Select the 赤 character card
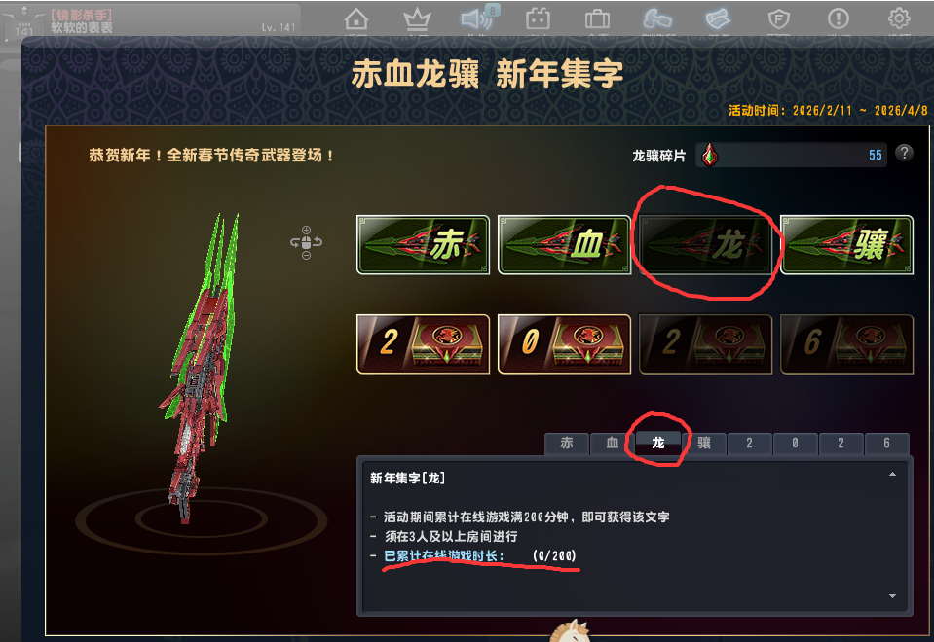Viewport: 934px width, 642px height. 423,244
